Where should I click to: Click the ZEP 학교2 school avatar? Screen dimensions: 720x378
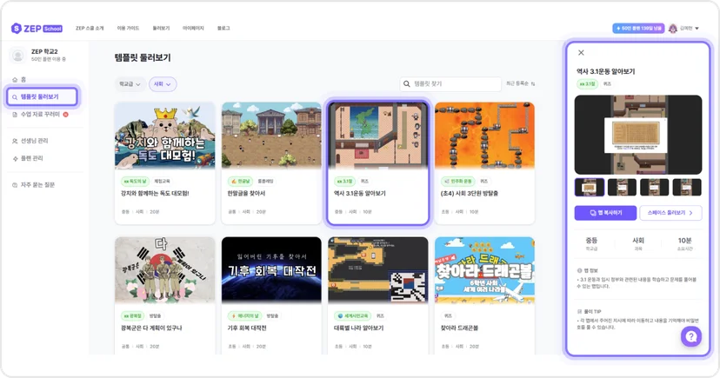coord(18,56)
